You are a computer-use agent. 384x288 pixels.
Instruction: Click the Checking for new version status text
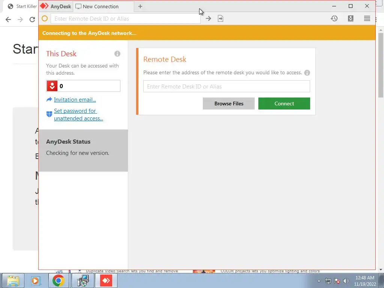pyautogui.click(x=78, y=153)
